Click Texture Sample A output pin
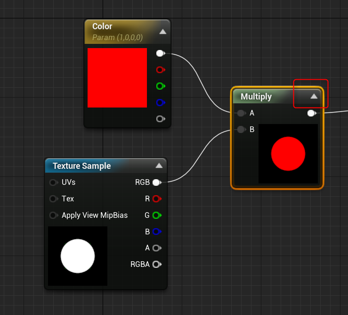The image size is (348, 315). 157,248
